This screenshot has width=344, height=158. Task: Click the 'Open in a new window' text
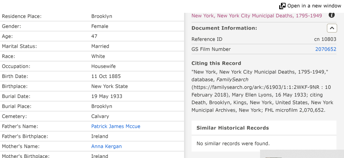(x=314, y=6)
